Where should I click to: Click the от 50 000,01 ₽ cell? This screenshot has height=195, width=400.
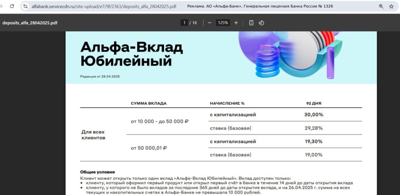149,148
